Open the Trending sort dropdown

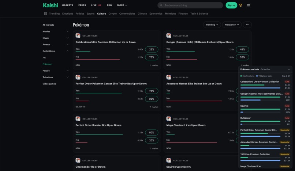point(212,24)
